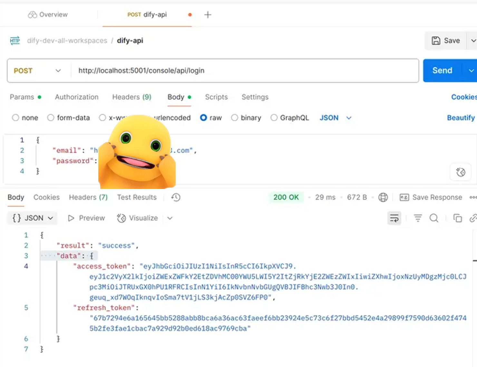Open dify-dev-all-workspaces collection breadcrumb
This screenshot has width=477, height=367.
(67, 41)
